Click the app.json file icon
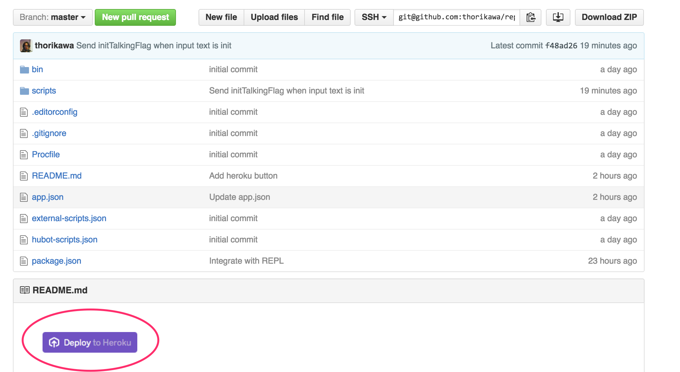This screenshot has height=372, width=680. [24, 197]
